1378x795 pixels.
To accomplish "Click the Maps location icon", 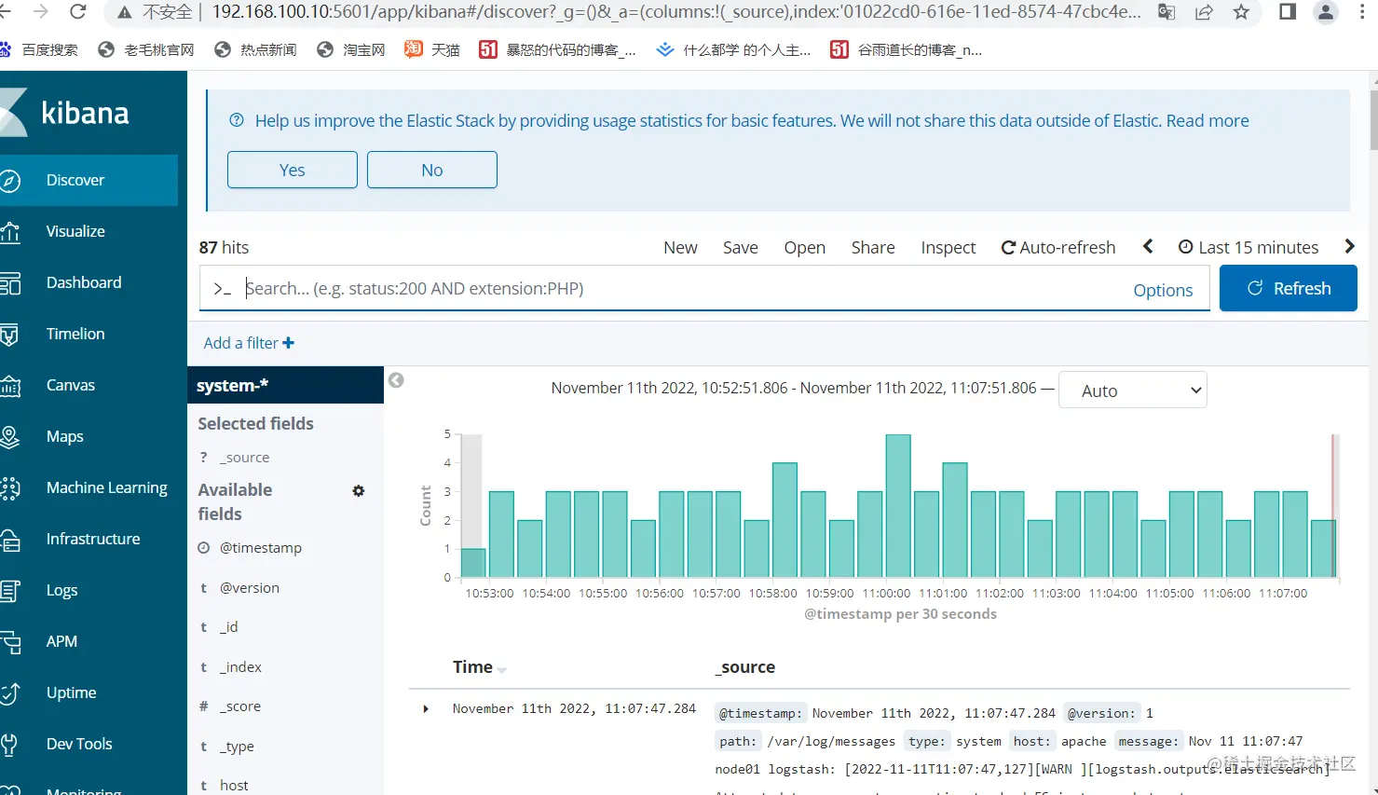I will click(9, 437).
